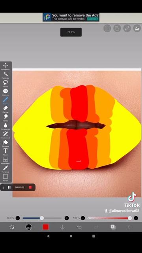The width and height of the screenshot is (142, 253).
Task: Open the reference/material image icon
Action: (137, 28)
